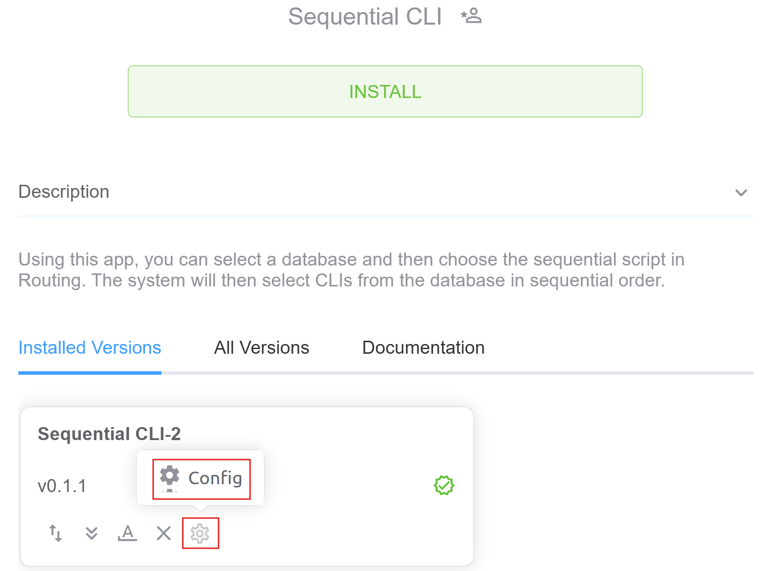Expand the Description section using the chevron
The height and width of the screenshot is (571, 773).
pyautogui.click(x=741, y=193)
